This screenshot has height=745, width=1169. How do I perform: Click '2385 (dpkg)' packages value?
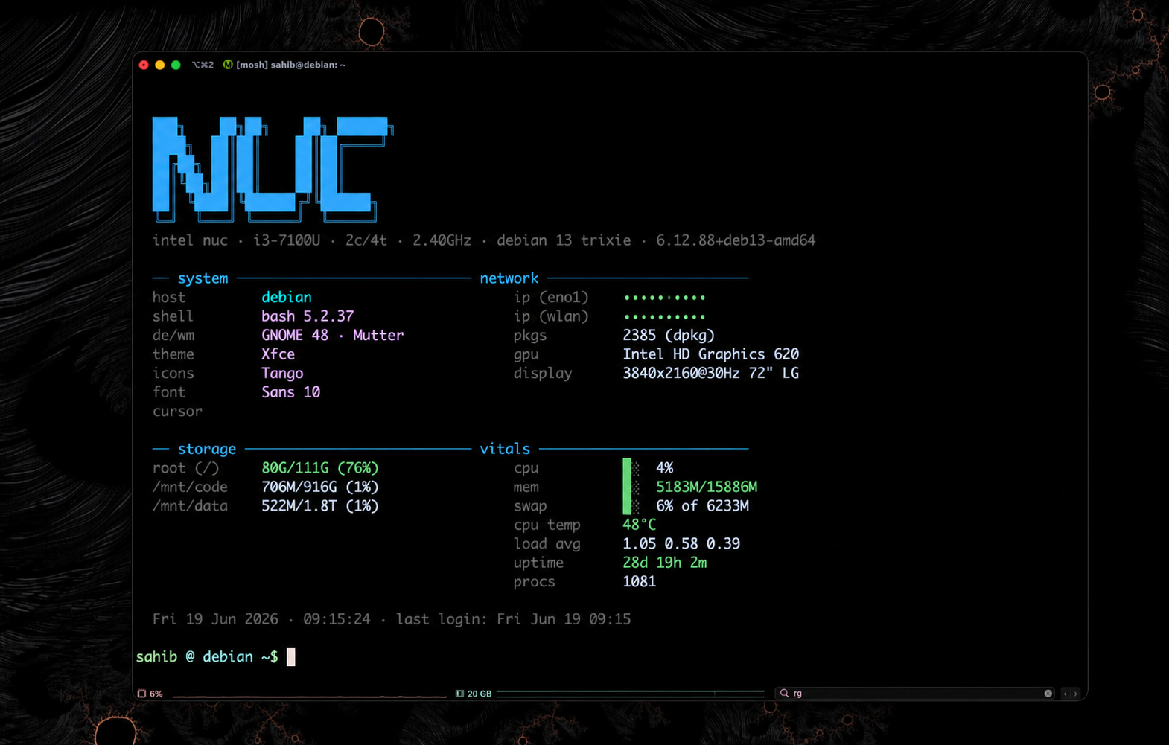(669, 335)
